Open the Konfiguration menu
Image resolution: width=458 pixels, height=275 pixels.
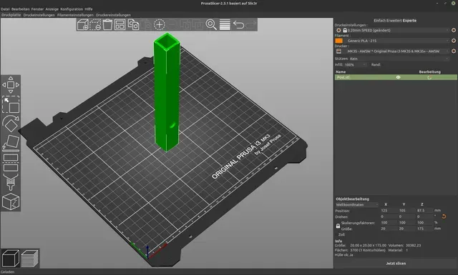[72, 9]
